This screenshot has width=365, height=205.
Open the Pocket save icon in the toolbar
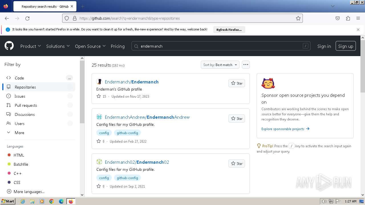point(338,18)
